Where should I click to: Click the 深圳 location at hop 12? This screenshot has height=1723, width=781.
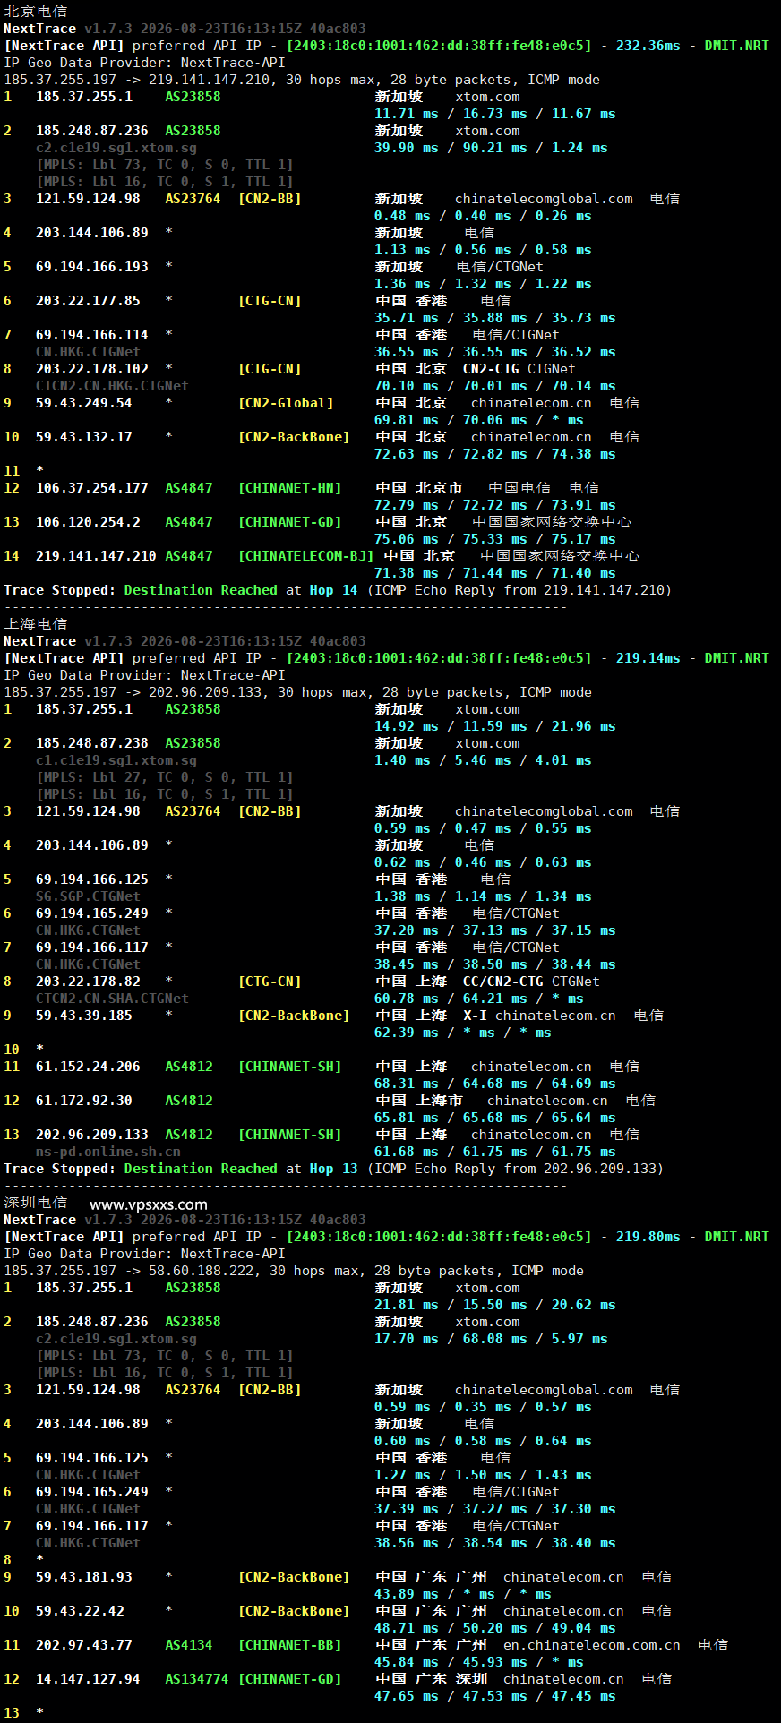coord(471,1679)
